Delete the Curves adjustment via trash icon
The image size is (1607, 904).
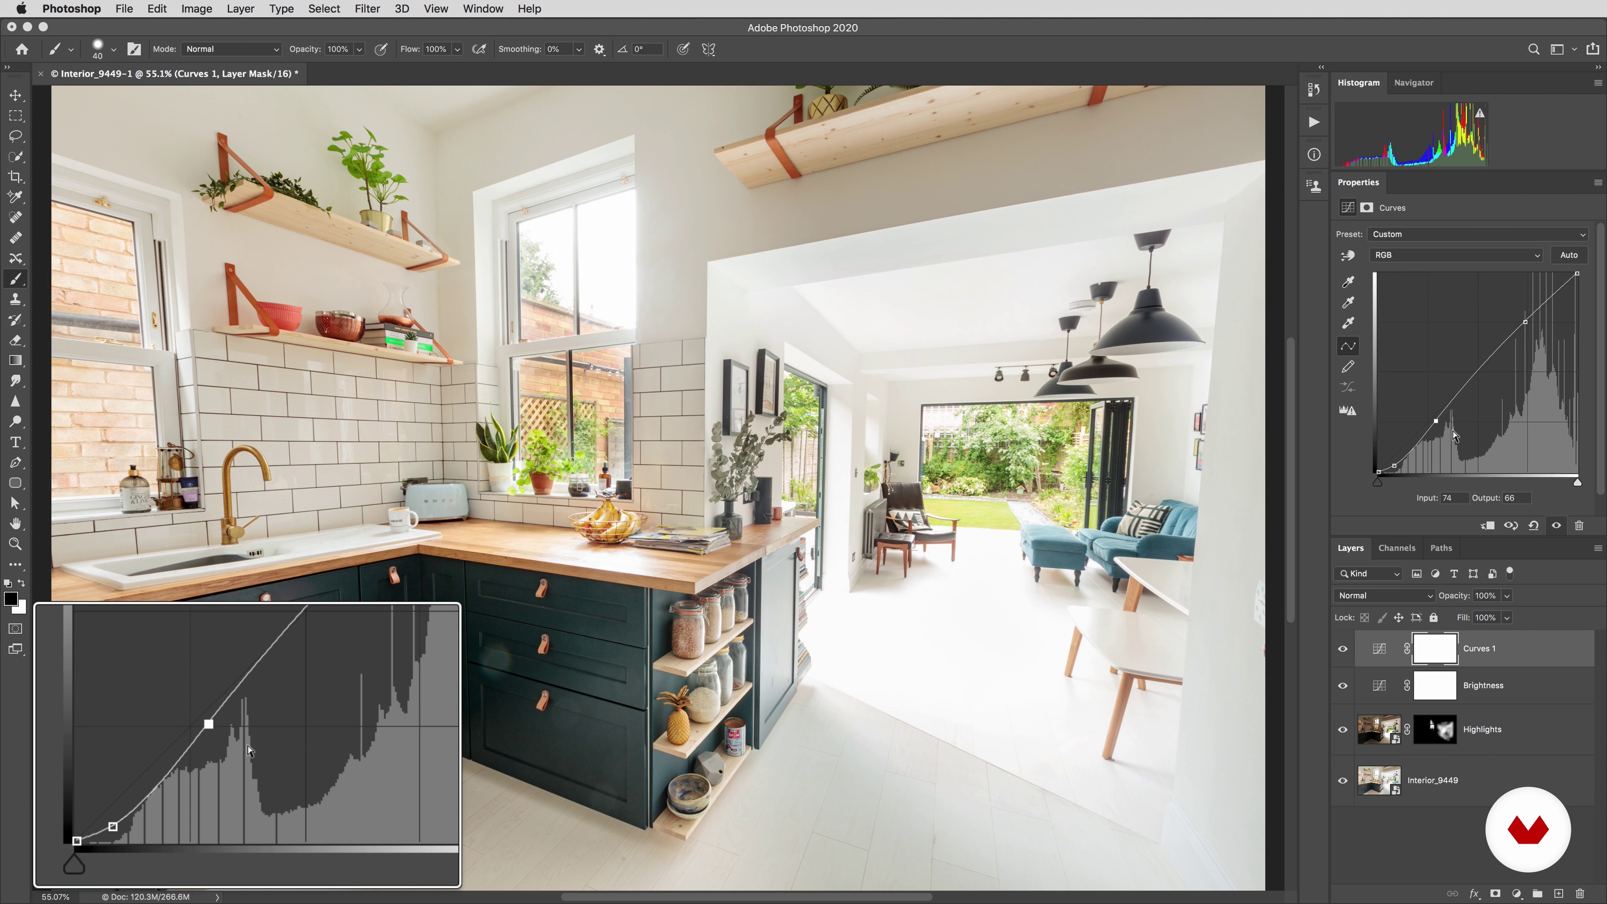[1579, 525]
